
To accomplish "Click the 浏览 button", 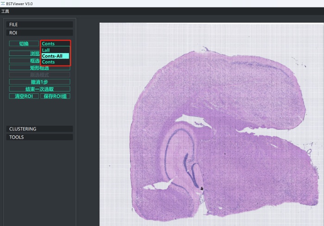I will (x=23, y=53).
